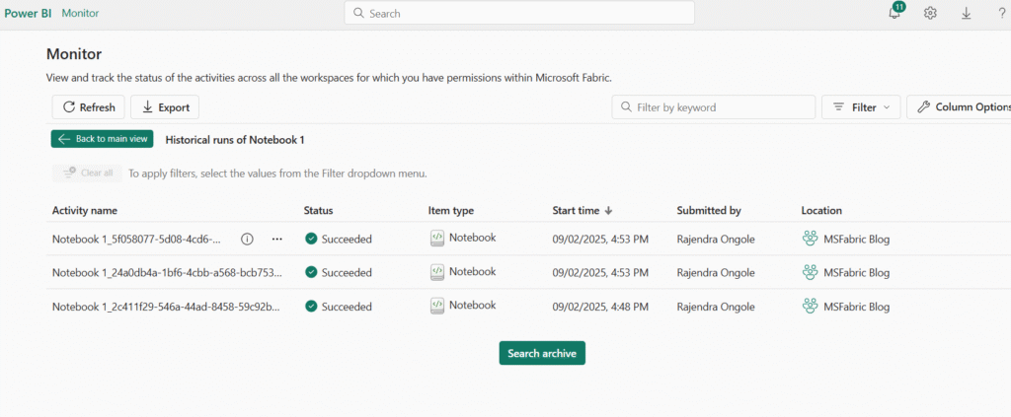Open the more options ellipsis on first row
Viewport: 1011px width, 417px height.
[x=277, y=239]
